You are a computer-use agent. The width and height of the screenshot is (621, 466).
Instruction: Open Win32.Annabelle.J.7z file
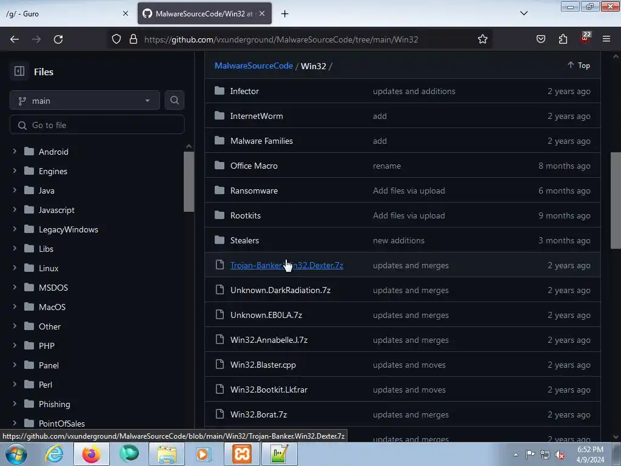click(x=269, y=340)
